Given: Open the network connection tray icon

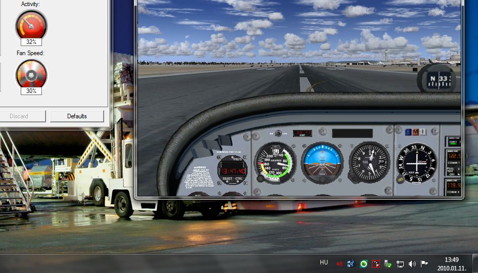Looking at the screenshot, I should [x=400, y=264].
